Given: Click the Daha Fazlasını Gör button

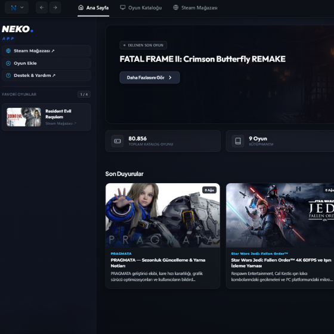Looking at the screenshot, I should tap(150, 78).
